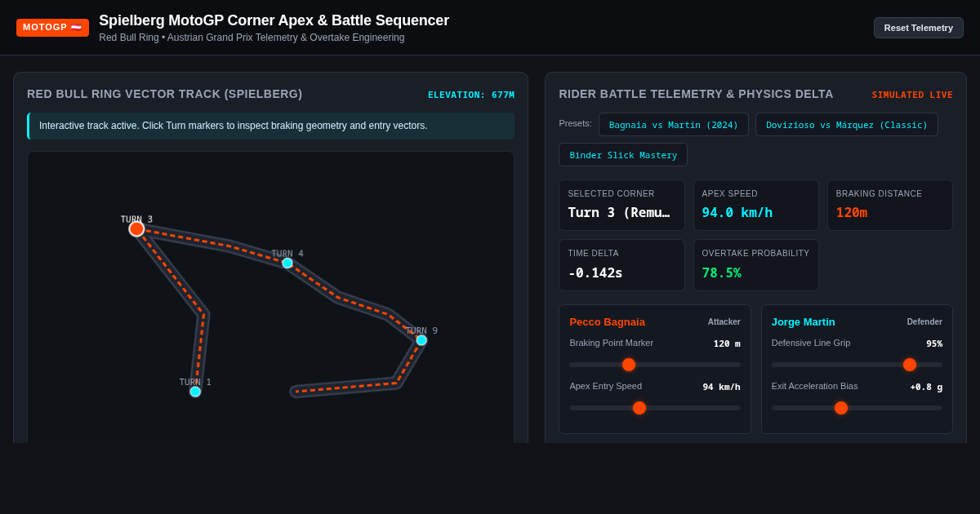Viewport: 980px width, 514px height.
Task: Click the 94 km/h entry speed value
Action: [x=722, y=387]
